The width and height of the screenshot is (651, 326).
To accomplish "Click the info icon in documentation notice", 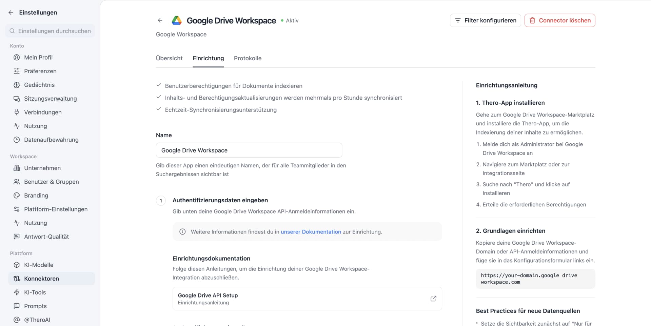I will click(x=182, y=232).
